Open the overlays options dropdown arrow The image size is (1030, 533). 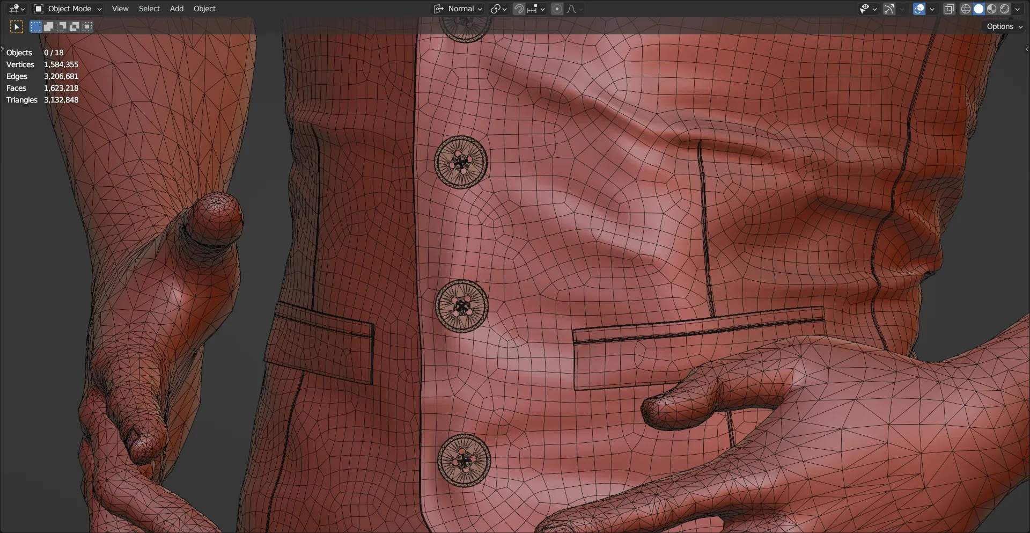tap(932, 9)
